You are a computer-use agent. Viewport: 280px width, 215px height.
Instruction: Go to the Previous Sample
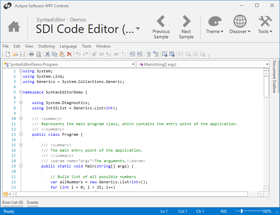point(161,27)
